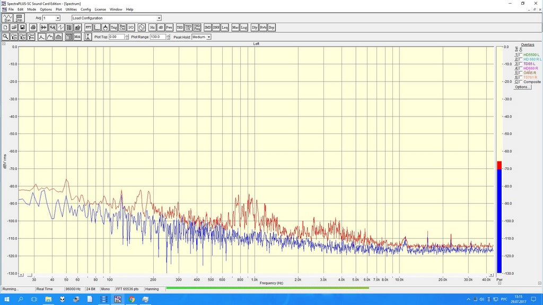Start the analyzer with the Run button
543x305 pixels.
pos(7,18)
